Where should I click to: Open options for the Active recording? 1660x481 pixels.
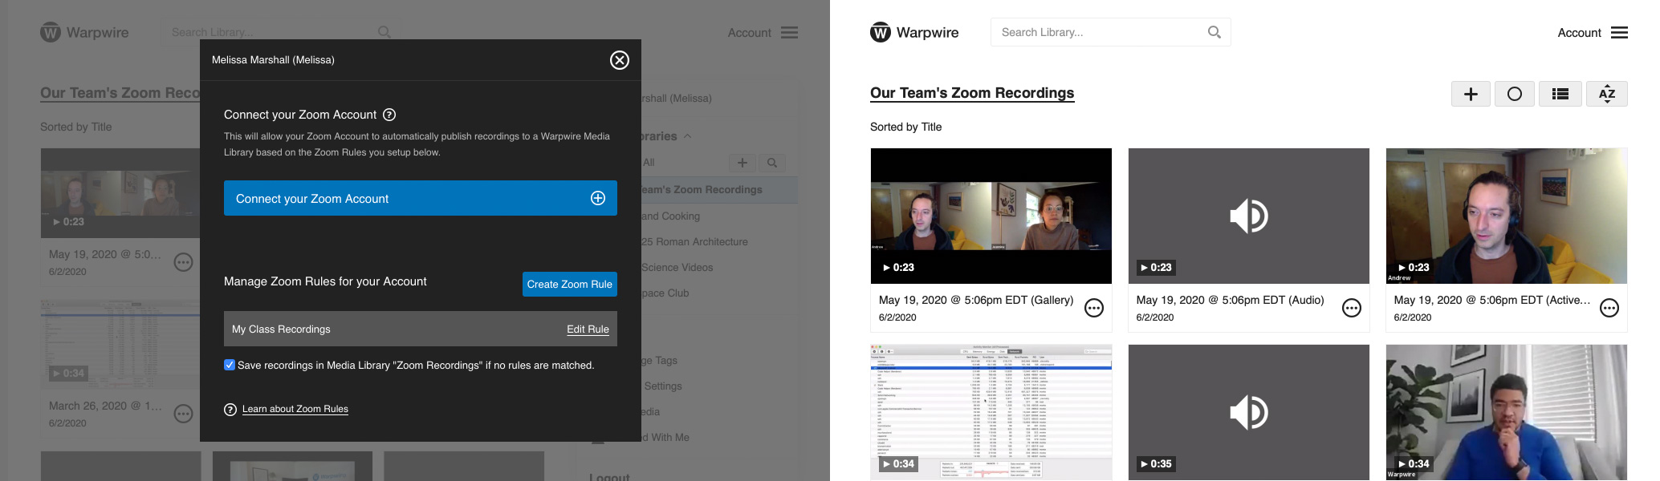pos(1609,308)
